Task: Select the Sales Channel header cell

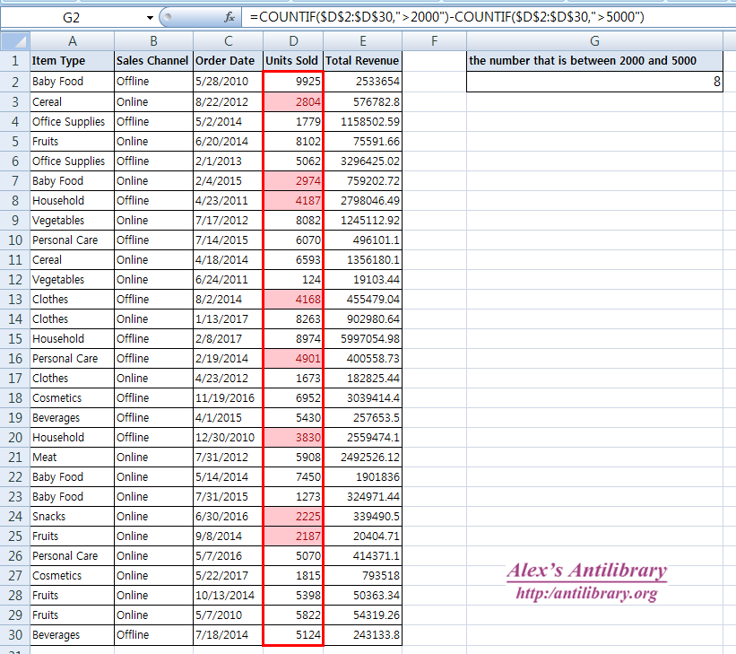Action: tap(152, 60)
